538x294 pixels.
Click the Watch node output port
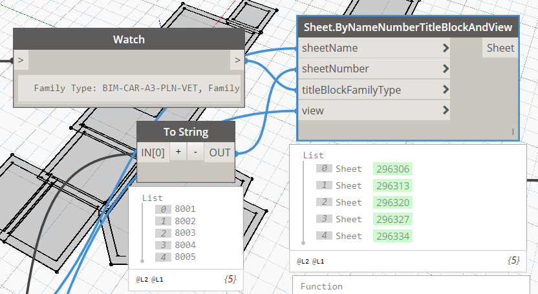tap(237, 61)
